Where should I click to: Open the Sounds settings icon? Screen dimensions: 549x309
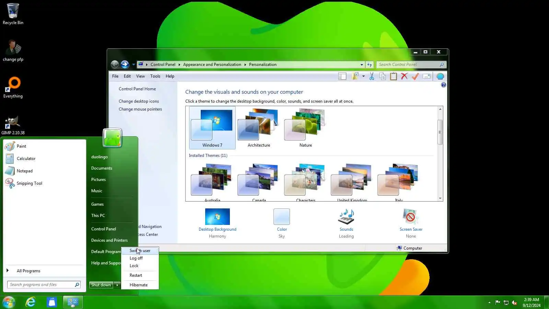(346, 217)
